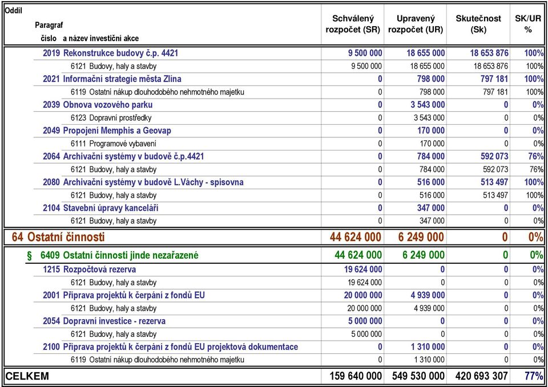Select '2104 Stavební úpravy kanceláří' row
548x387 pixels.
[289, 208]
